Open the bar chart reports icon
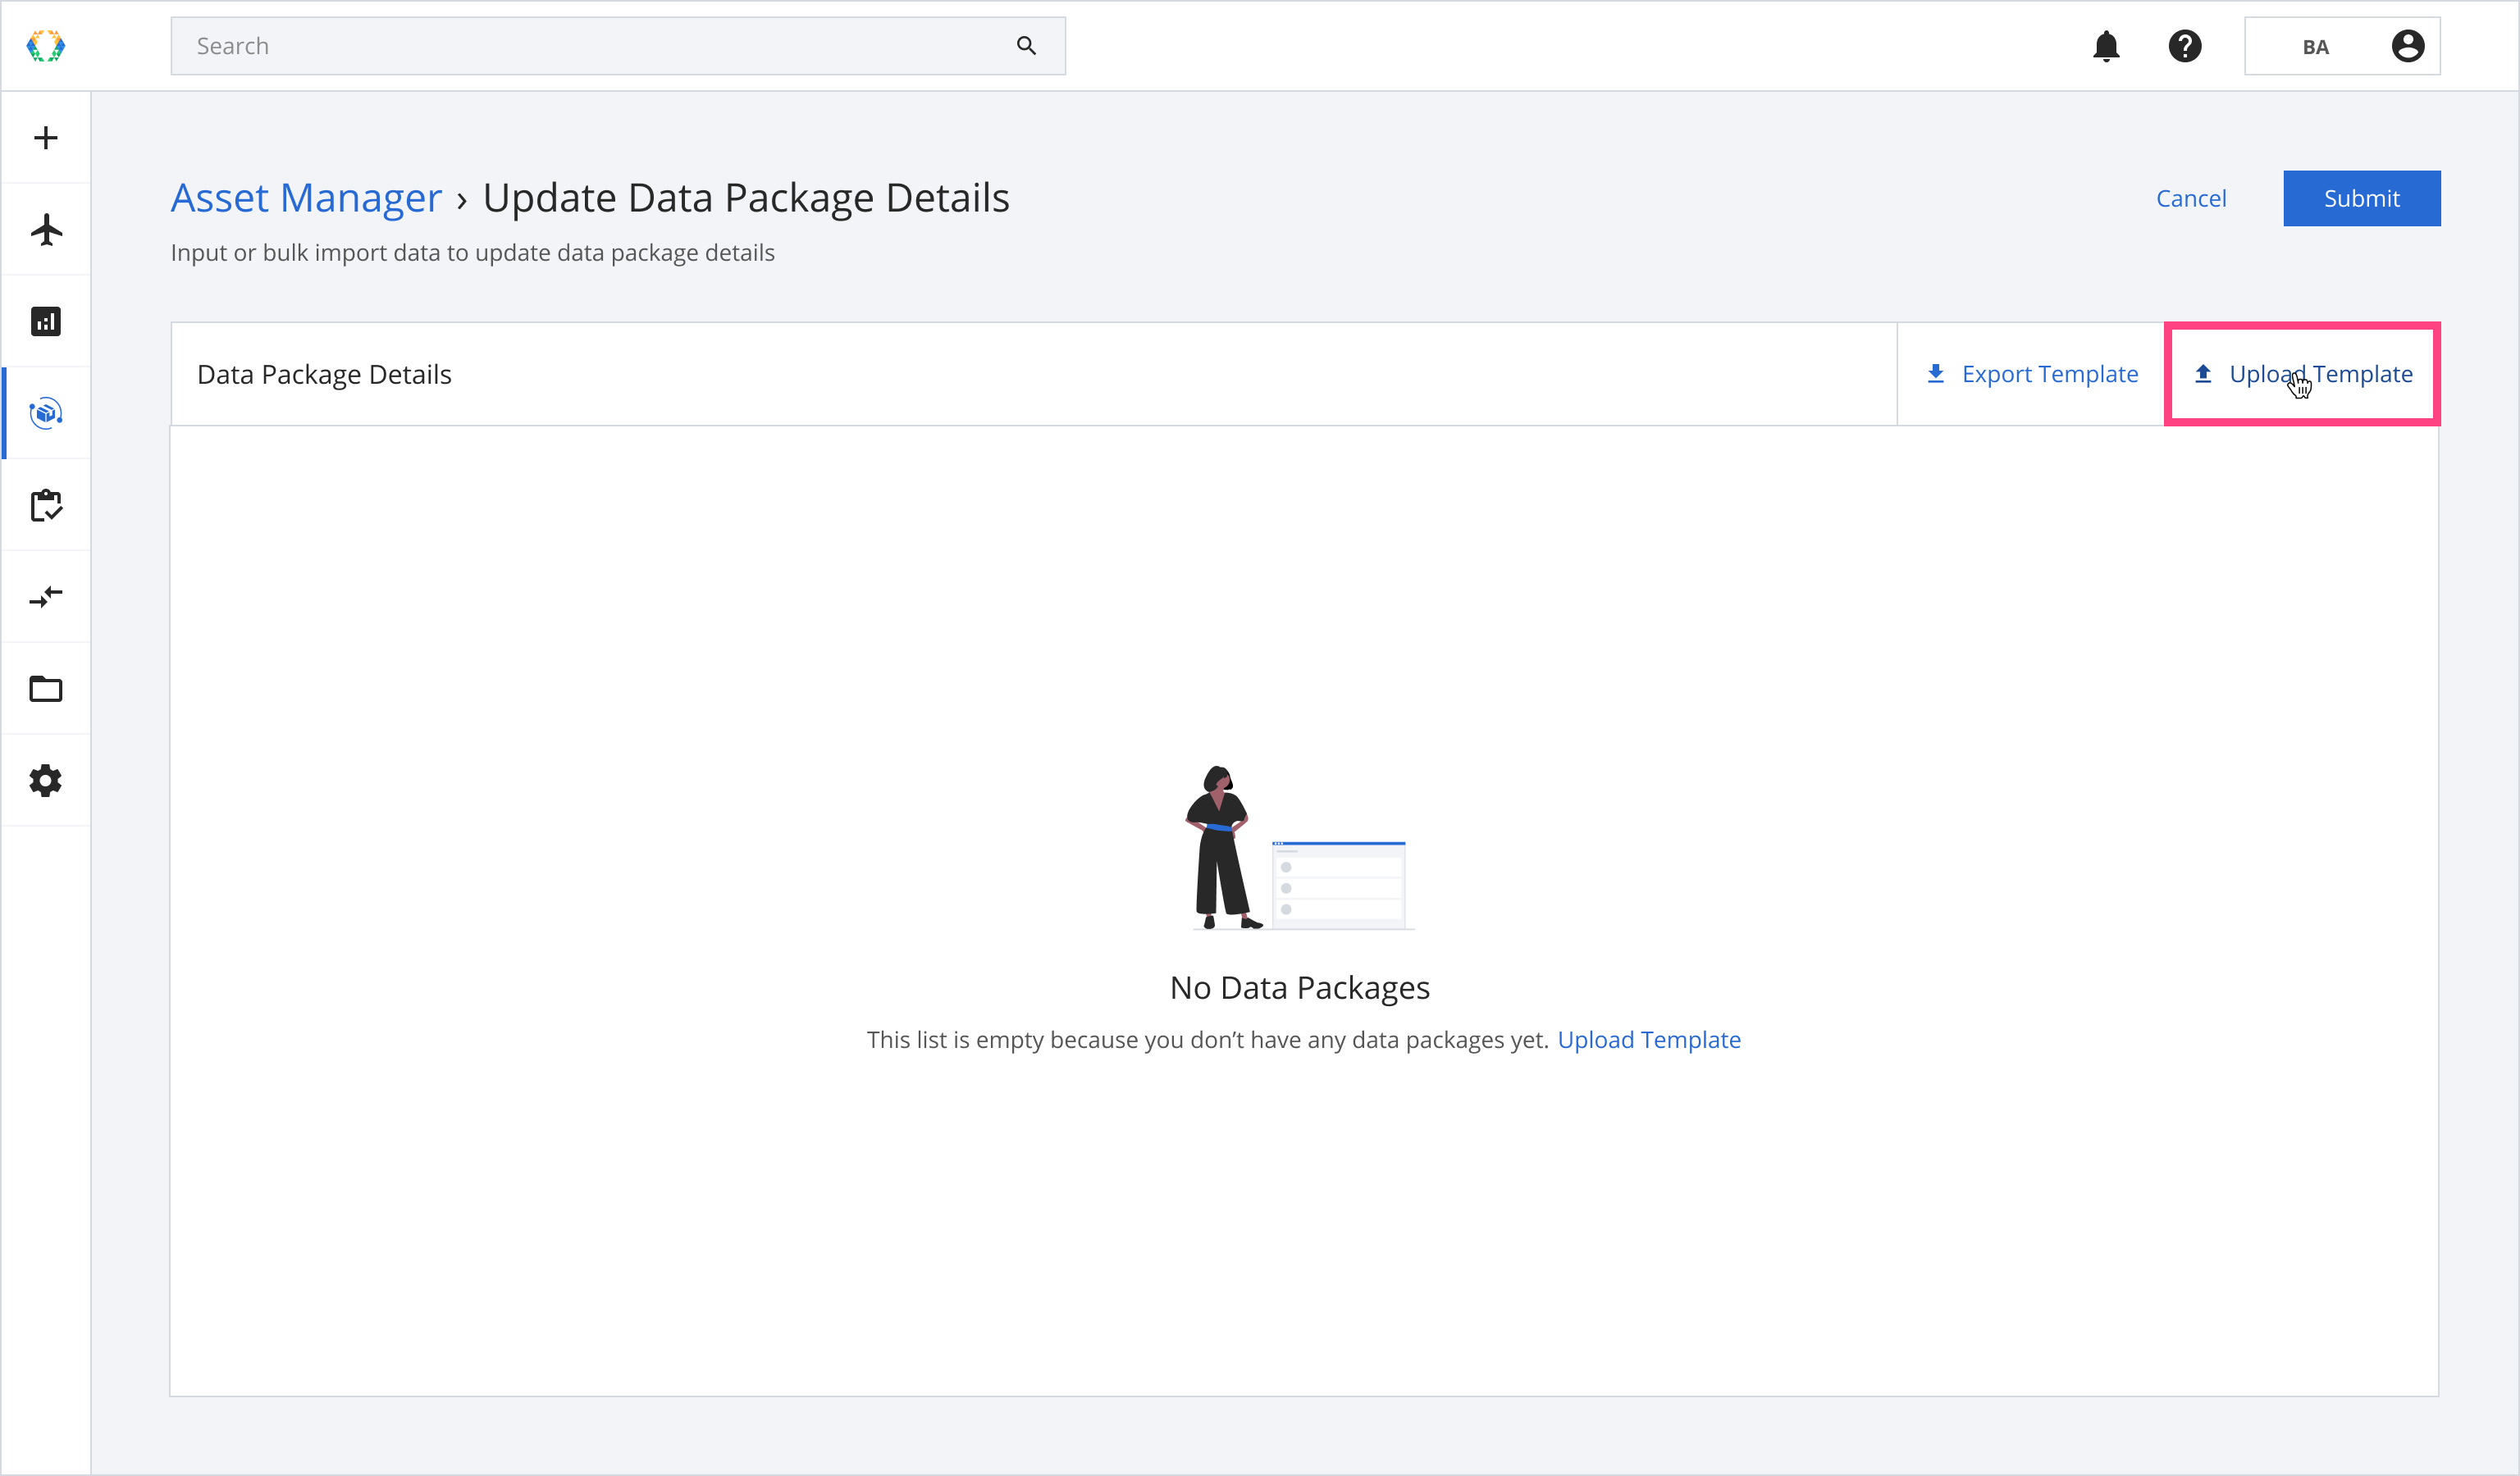Image resolution: width=2520 pixels, height=1476 pixels. (46, 321)
